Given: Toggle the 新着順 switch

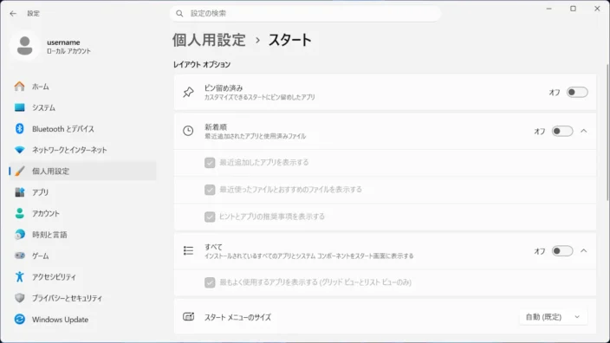Looking at the screenshot, I should [562, 131].
